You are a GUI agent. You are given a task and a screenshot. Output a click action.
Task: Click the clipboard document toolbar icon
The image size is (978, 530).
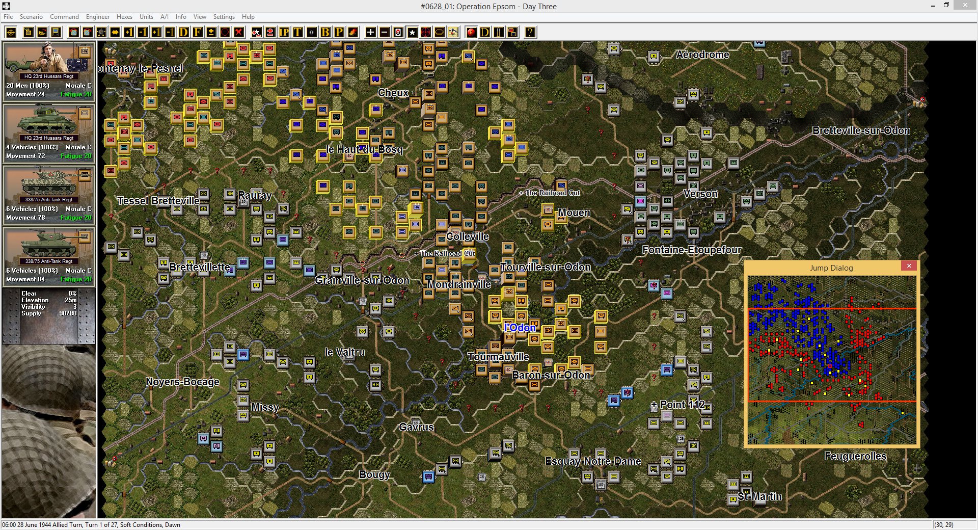click(x=29, y=33)
